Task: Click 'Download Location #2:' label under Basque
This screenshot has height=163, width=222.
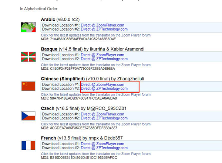Action: click(61, 59)
